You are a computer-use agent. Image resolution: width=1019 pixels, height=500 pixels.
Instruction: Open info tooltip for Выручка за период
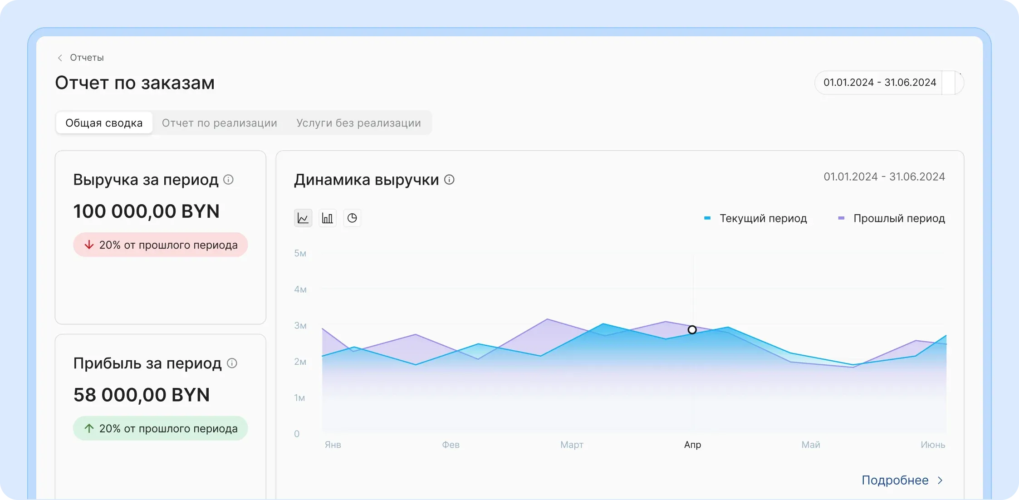(229, 180)
